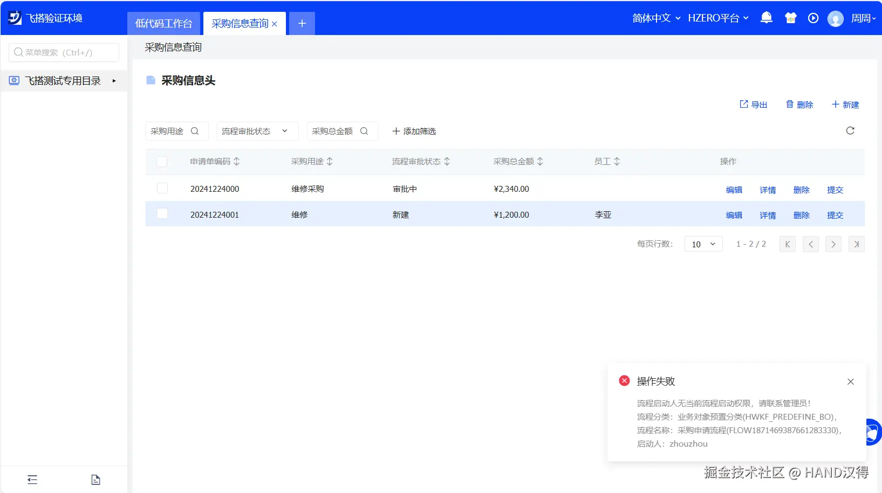The width and height of the screenshot is (882, 493).
Task: Click the user avatar icon
Action: (x=836, y=19)
